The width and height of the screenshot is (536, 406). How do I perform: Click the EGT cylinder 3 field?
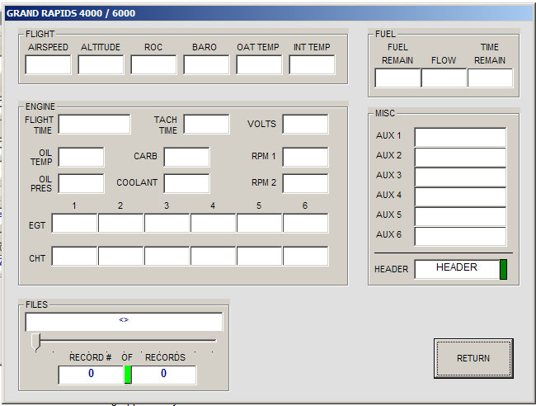click(x=167, y=223)
